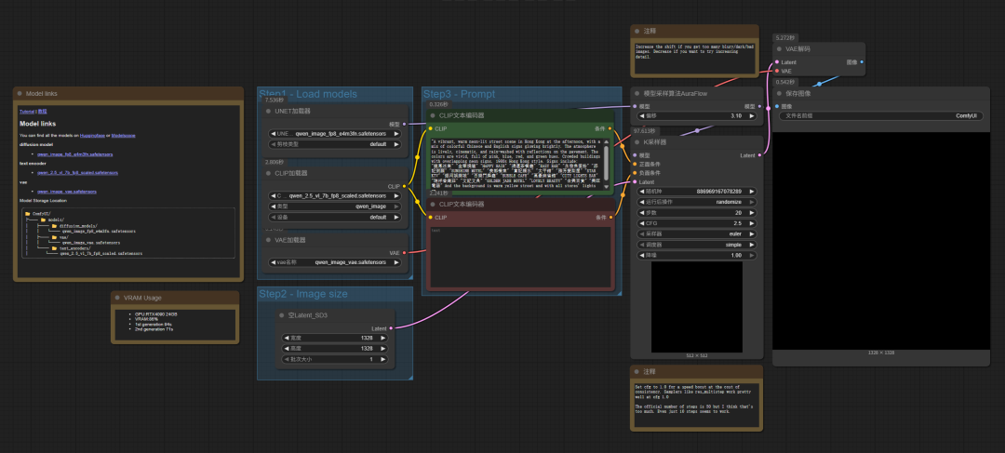Click the VAE加载器 VAE output socket
Viewport: 1005px width, 453px height.
click(404, 252)
